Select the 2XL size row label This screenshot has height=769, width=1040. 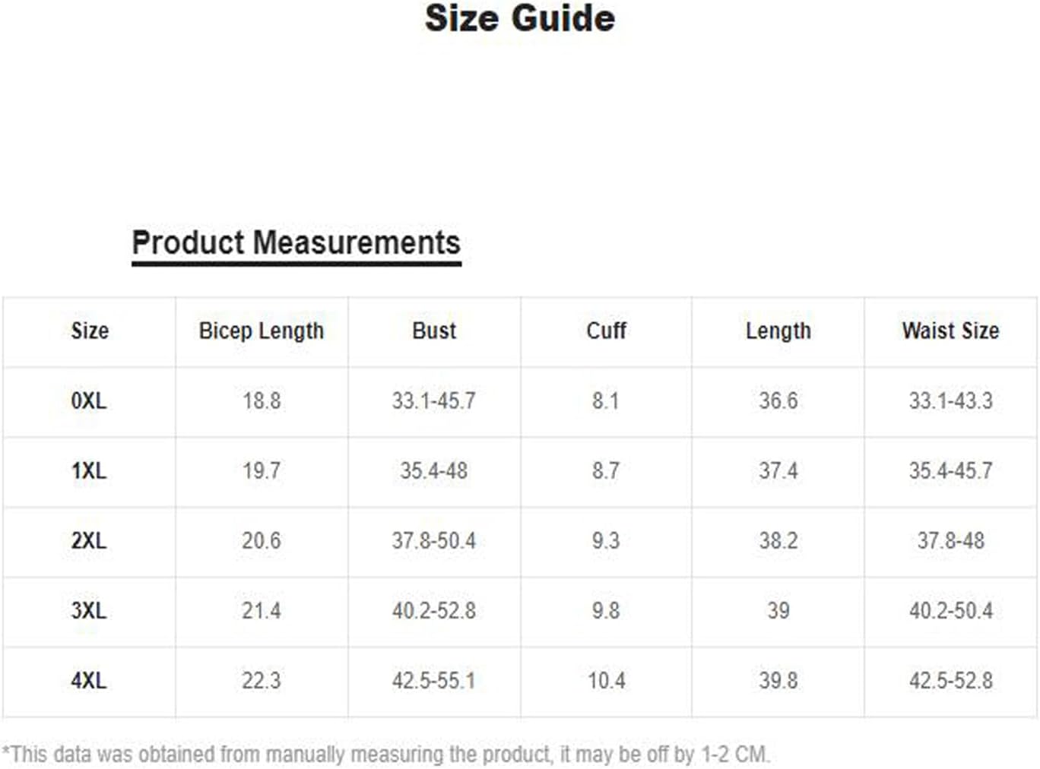pyautogui.click(x=89, y=540)
